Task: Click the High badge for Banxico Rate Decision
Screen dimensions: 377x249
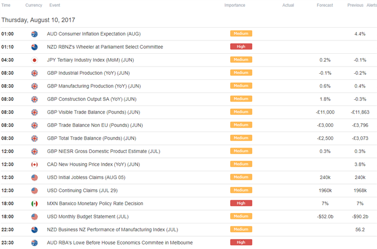Action: [x=241, y=203]
